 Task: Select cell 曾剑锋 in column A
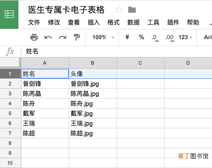coord(45,84)
